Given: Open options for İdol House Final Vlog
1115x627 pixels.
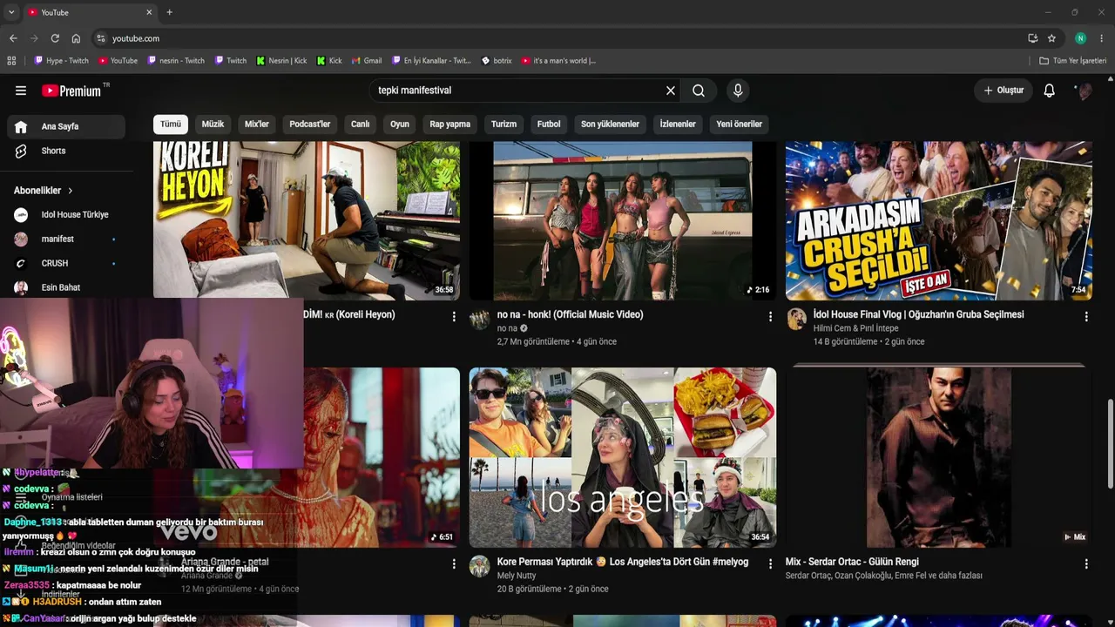Looking at the screenshot, I should click(1086, 317).
